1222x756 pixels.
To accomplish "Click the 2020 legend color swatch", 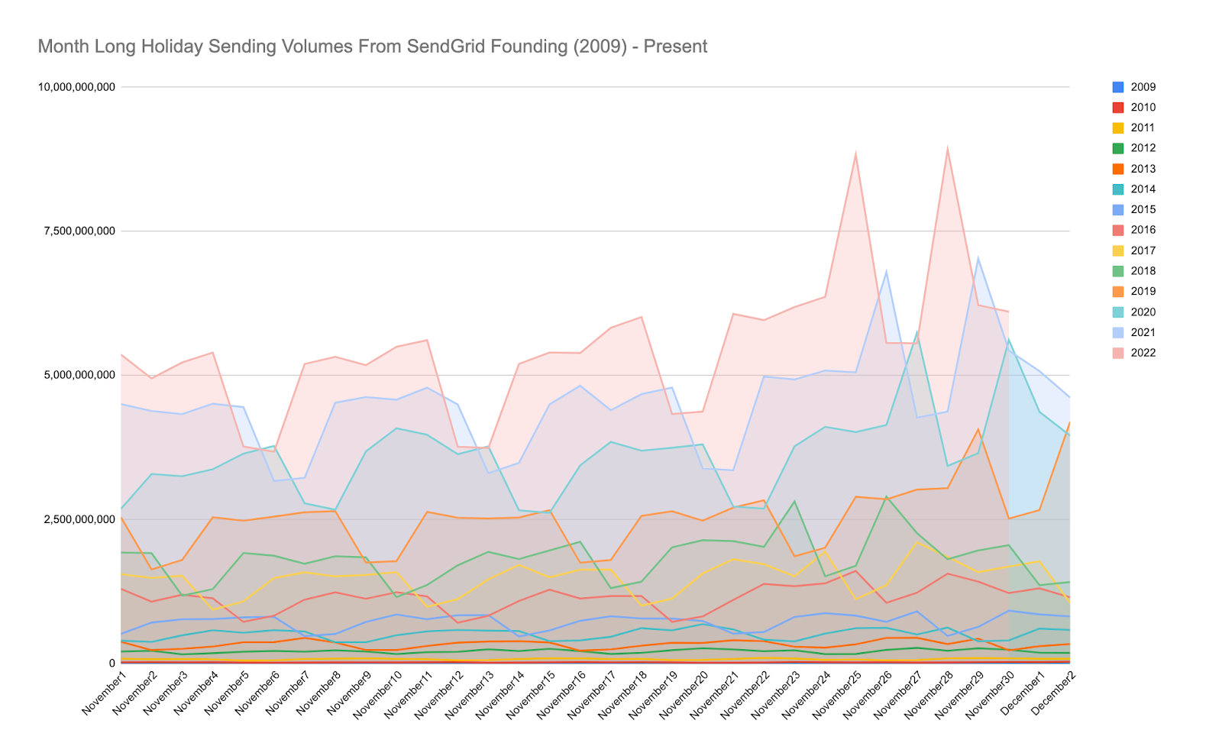I will click(1118, 312).
